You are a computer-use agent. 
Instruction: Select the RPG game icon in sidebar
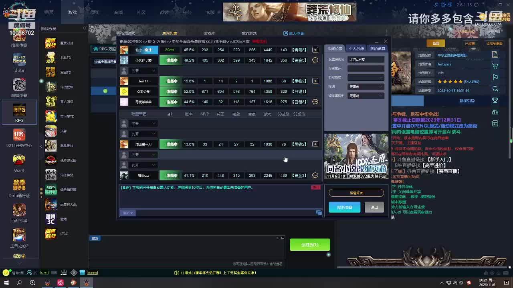(x=19, y=112)
